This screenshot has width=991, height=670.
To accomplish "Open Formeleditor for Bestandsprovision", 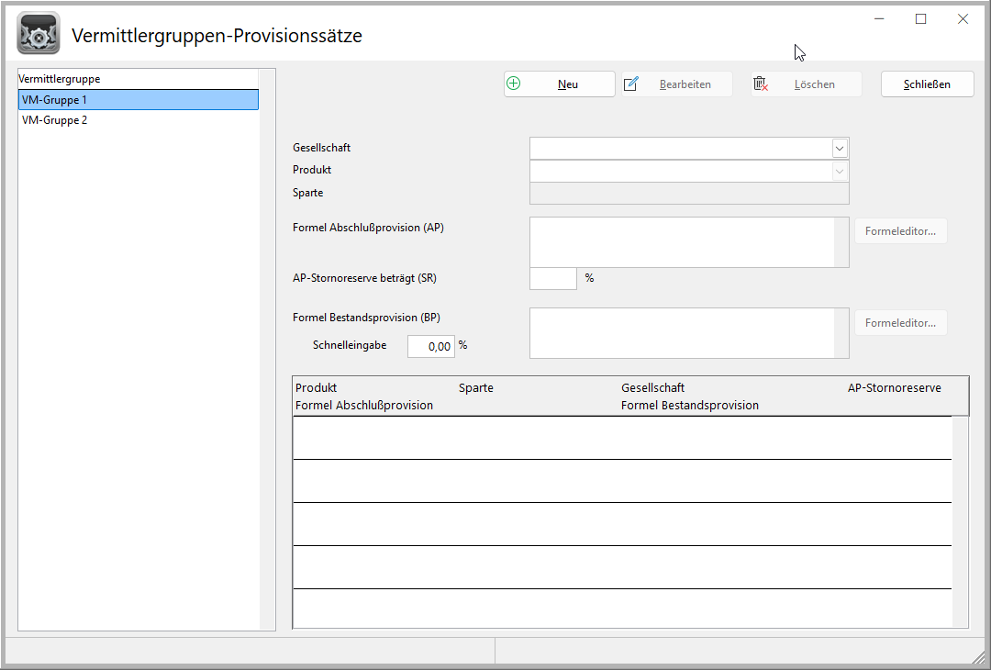I will point(900,323).
